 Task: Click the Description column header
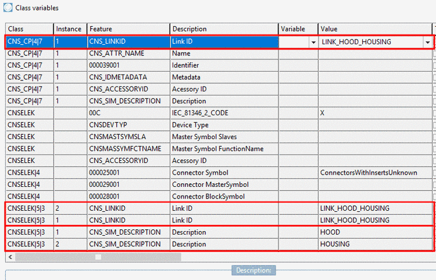(x=224, y=29)
